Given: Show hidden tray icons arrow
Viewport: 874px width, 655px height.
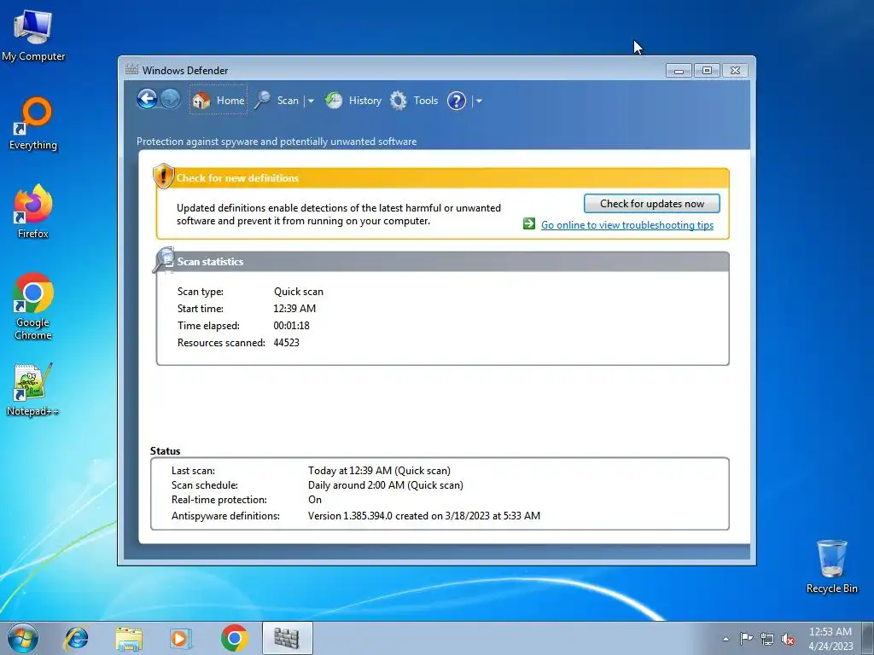Looking at the screenshot, I should point(725,639).
